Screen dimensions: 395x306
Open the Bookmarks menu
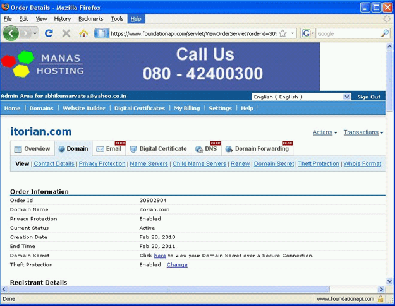click(x=90, y=19)
